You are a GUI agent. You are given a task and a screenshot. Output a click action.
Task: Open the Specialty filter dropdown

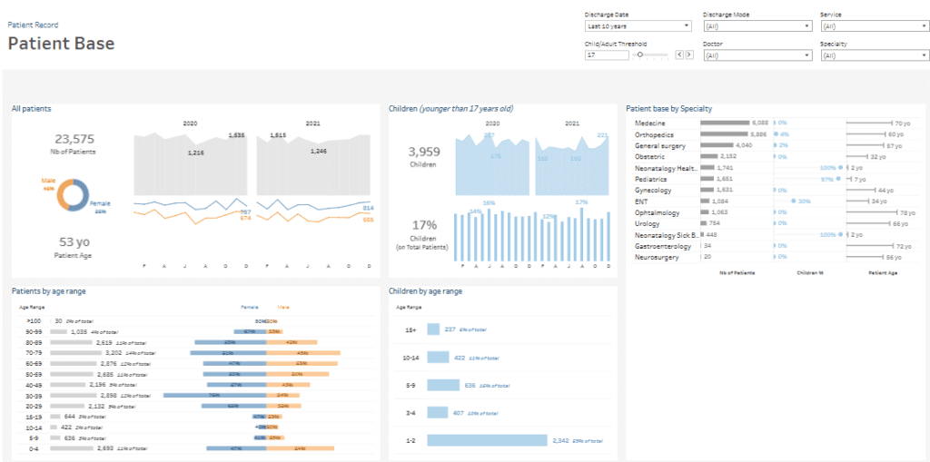point(875,55)
